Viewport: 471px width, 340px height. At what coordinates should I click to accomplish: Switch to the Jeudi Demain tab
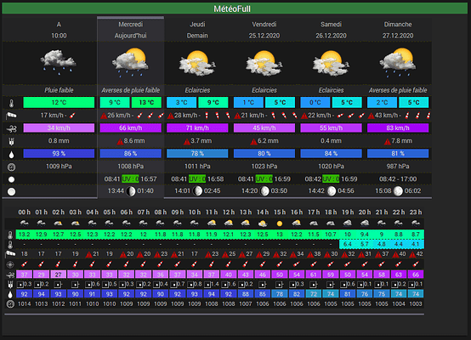pos(197,30)
